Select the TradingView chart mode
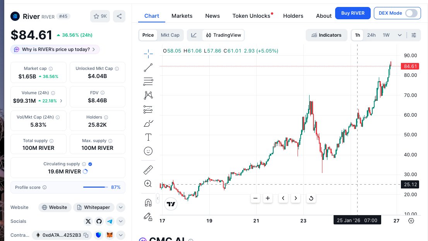The width and height of the screenshot is (428, 241). 224,35
